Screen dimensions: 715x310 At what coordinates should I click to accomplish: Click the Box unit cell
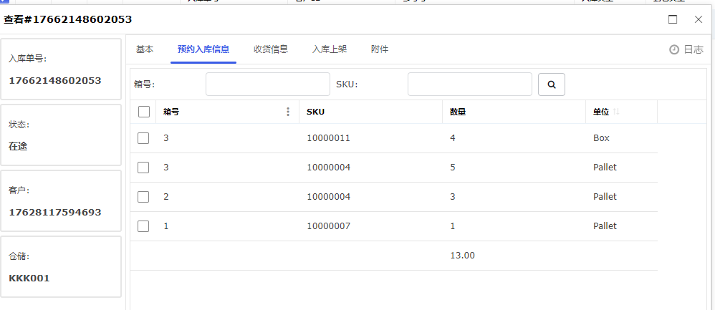click(x=601, y=137)
